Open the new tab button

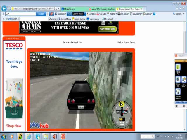coord(145,9)
